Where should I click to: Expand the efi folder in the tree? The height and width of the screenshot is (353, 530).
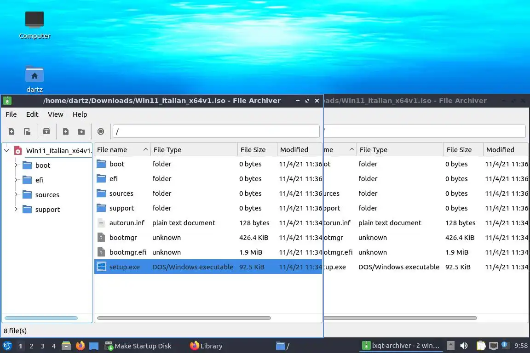pyautogui.click(x=16, y=180)
